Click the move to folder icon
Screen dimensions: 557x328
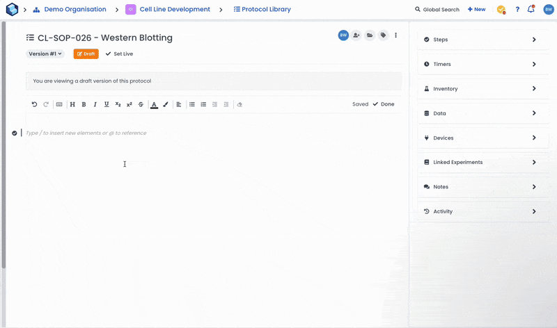[370, 35]
